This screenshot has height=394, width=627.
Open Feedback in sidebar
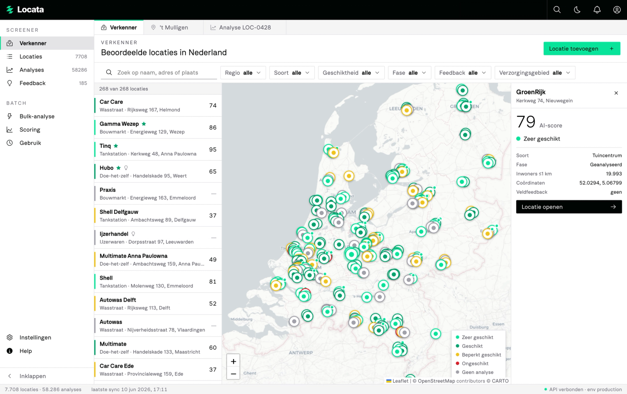(x=47, y=83)
